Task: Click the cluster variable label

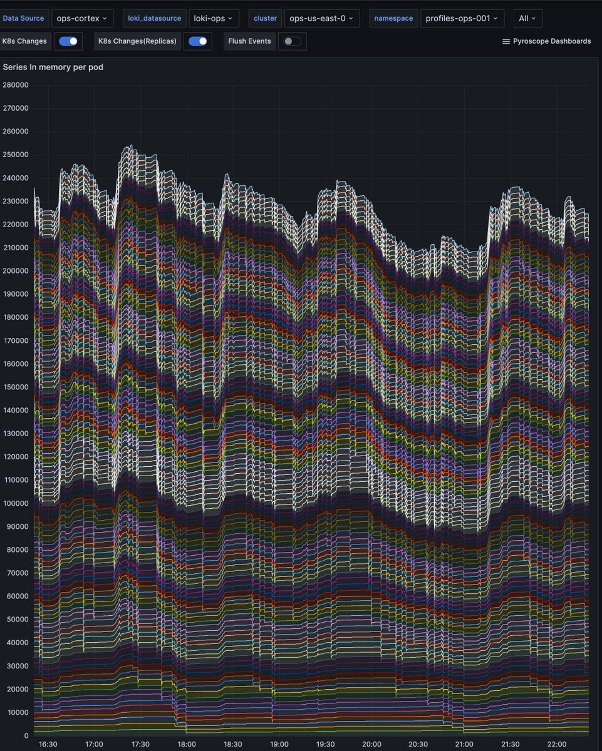Action: pyautogui.click(x=264, y=18)
